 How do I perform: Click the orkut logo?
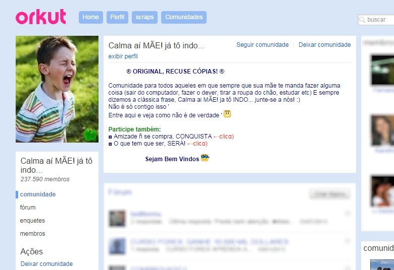41,17
